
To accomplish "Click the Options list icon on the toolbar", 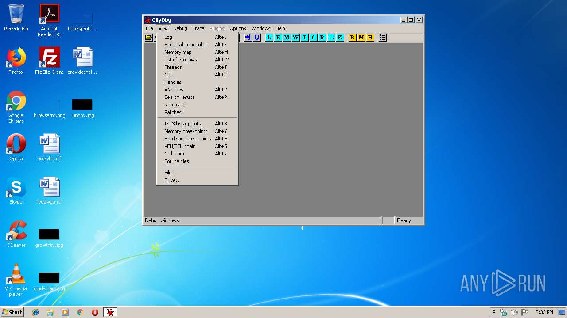I will 383,38.
